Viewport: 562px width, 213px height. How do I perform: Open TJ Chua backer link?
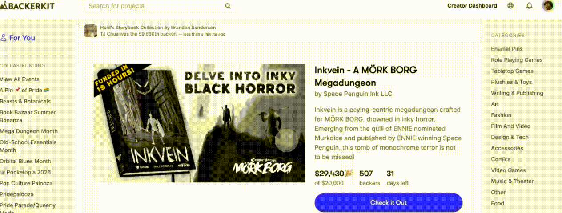coord(109,34)
